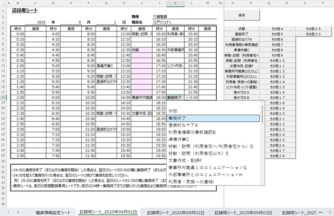Click the その他22 button
334x216 pixels.
(280, 124)
